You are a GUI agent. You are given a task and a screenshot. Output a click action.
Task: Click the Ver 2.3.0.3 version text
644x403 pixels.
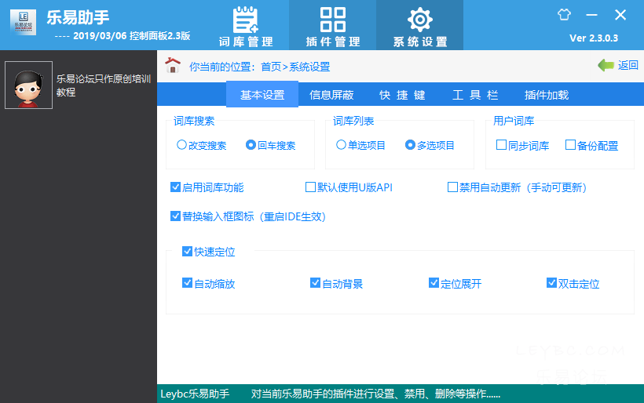(x=594, y=38)
